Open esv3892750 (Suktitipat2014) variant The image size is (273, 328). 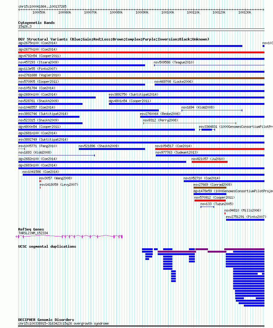coord(186,97)
